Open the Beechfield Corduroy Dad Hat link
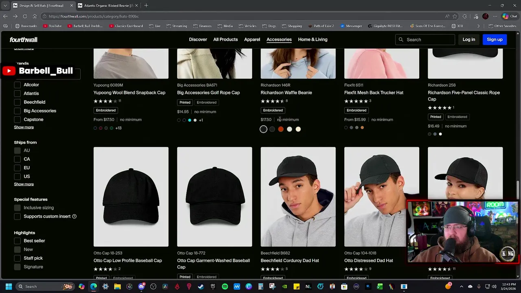Image resolution: width=521 pixels, height=293 pixels. pyautogui.click(x=290, y=260)
